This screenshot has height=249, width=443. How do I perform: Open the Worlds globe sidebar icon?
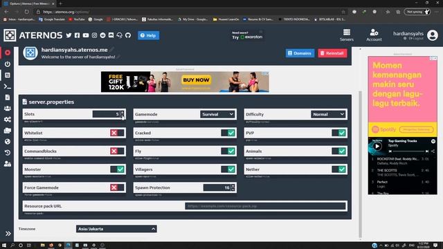8,141
